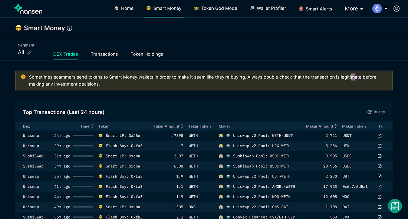408x219 pixels.
Task: Click the robot icon beside ANGEL-WETH pool
Action: (228, 186)
